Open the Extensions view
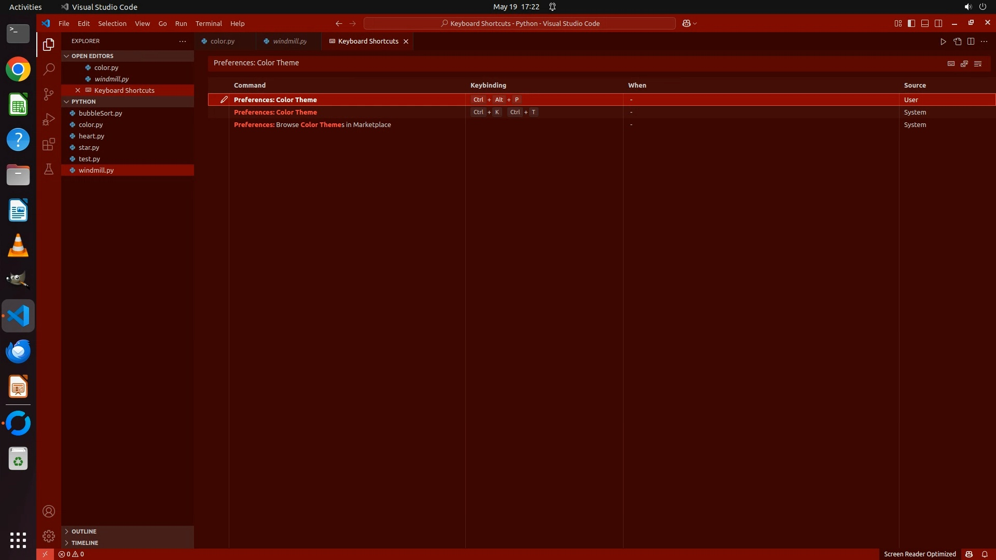Viewport: 996px width, 560px height. click(x=48, y=144)
